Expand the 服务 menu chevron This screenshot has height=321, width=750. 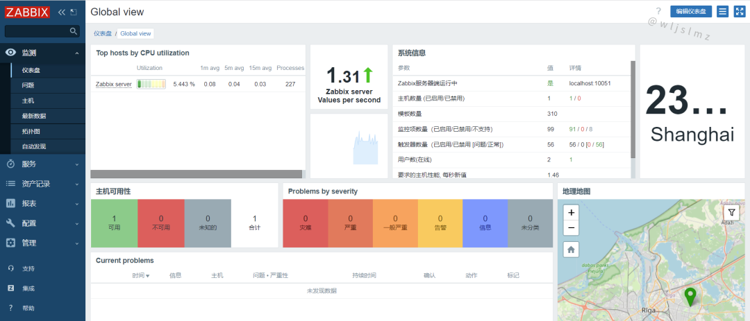point(77,164)
